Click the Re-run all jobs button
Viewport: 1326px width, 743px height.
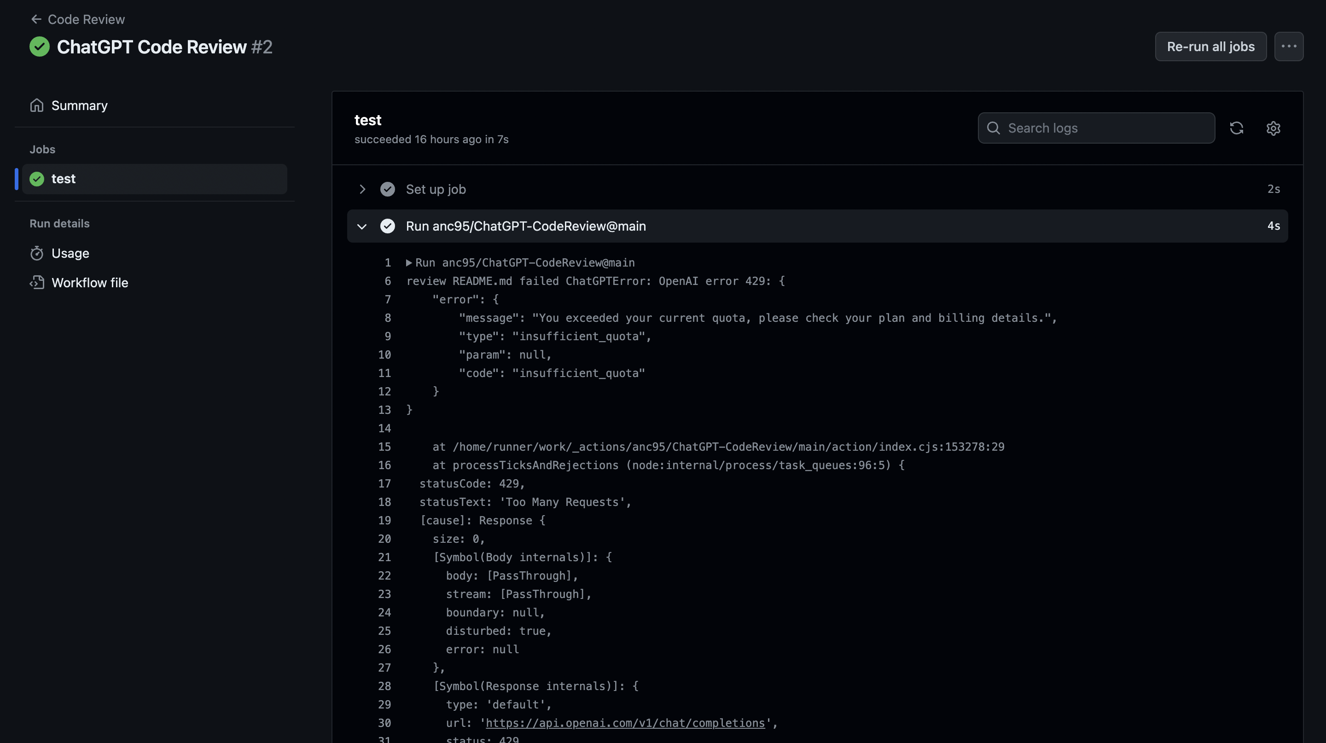1210,47
